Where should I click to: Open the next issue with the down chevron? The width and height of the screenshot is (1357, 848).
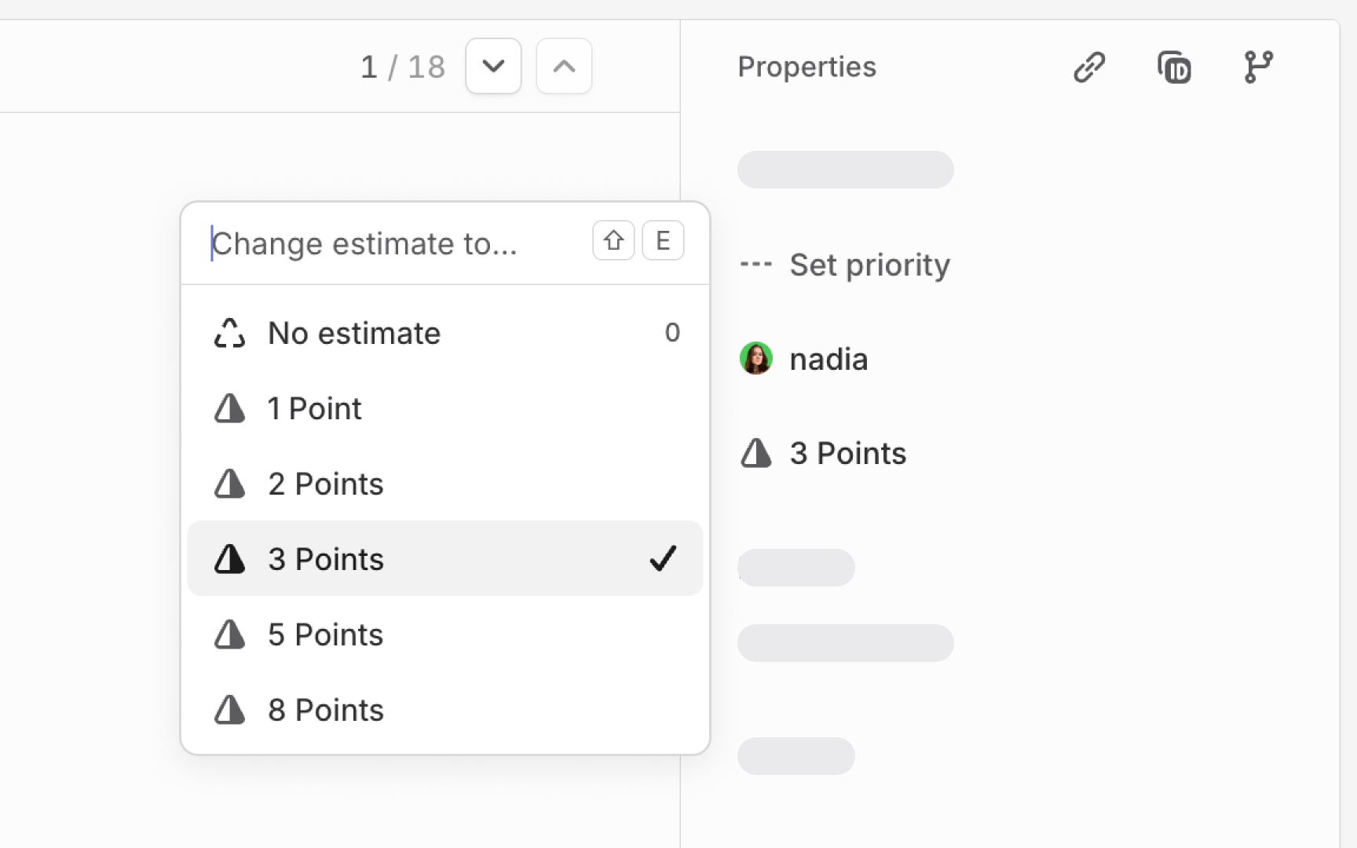tap(493, 66)
